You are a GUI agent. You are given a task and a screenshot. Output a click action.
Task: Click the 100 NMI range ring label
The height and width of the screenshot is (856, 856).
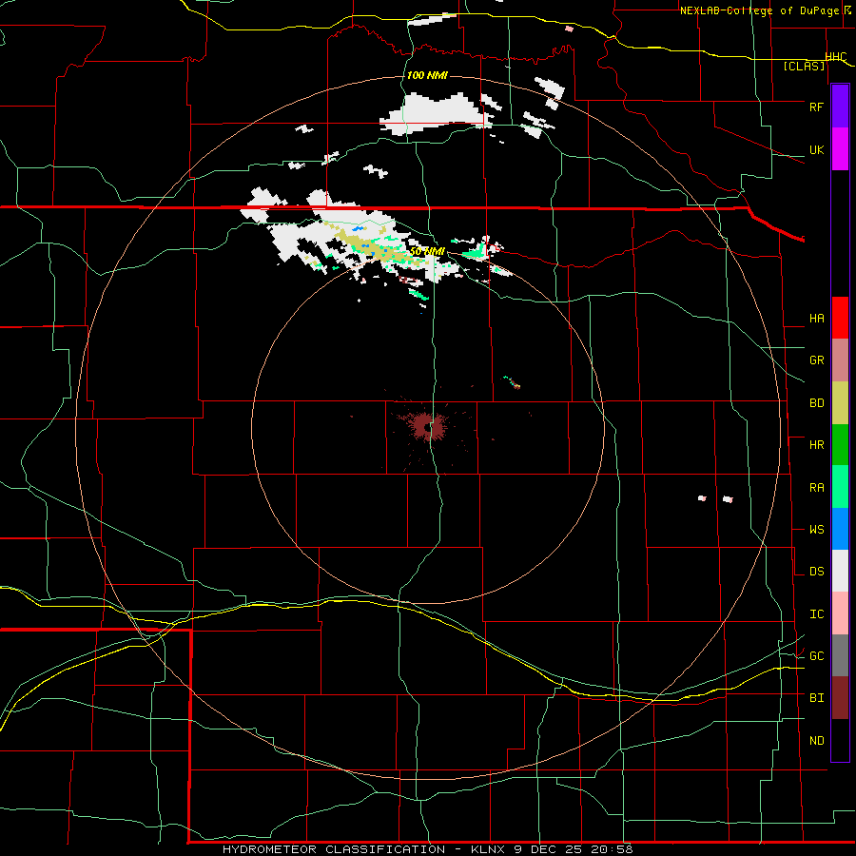(427, 75)
